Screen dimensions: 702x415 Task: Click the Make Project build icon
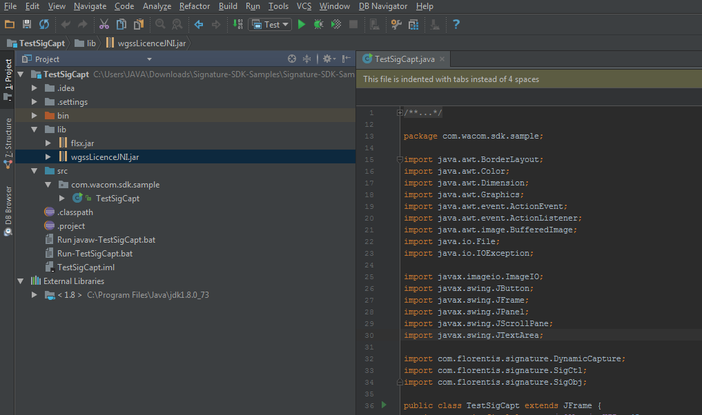pos(237,24)
